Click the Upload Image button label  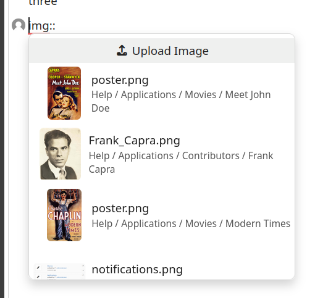click(170, 51)
